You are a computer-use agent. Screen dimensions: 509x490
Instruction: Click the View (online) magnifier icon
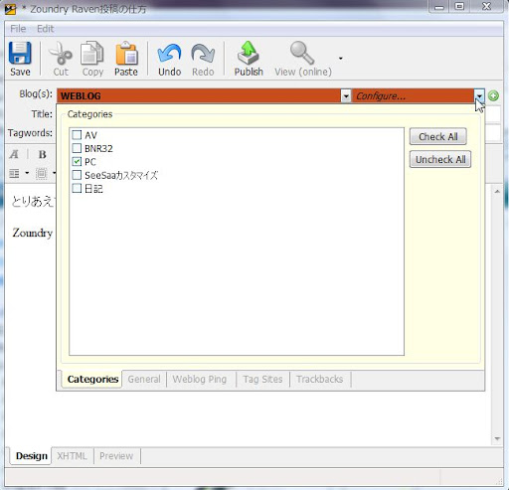302,53
